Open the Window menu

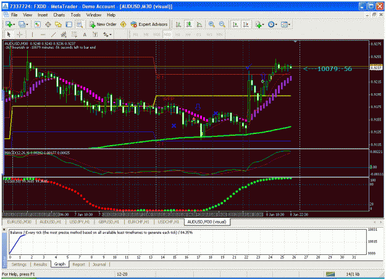click(x=94, y=15)
